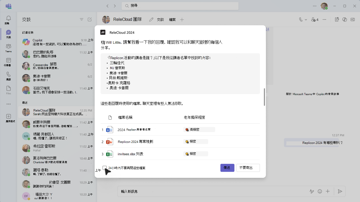This screenshot has height=202, width=360.
Task: Open the Chat (交談) sidebar icon
Action: click(x=8, y=32)
